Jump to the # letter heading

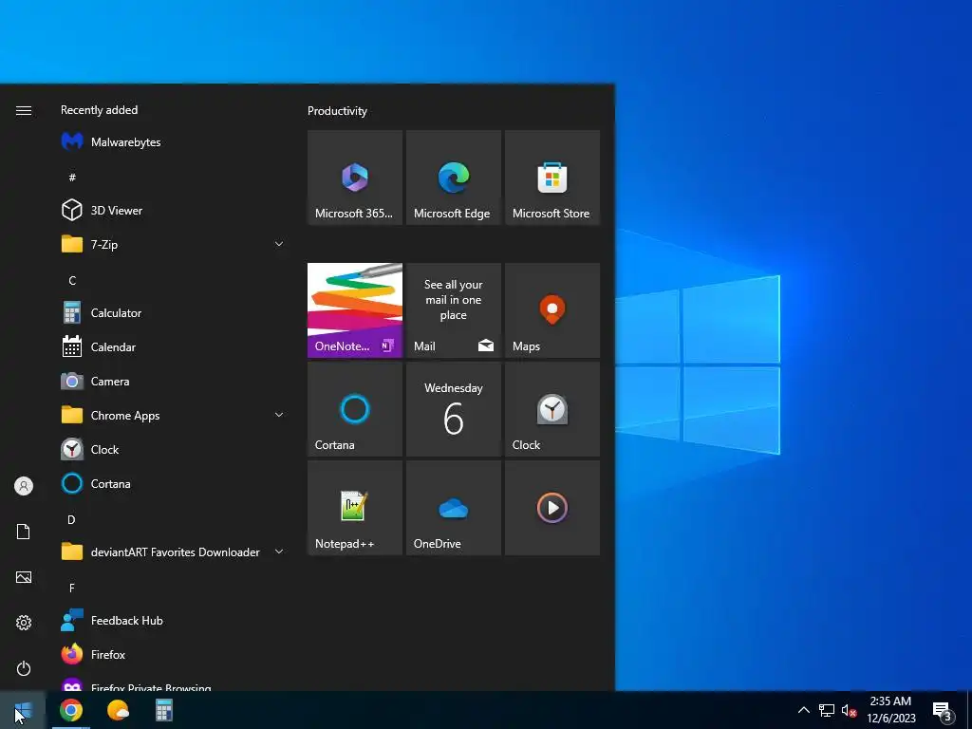(72, 178)
